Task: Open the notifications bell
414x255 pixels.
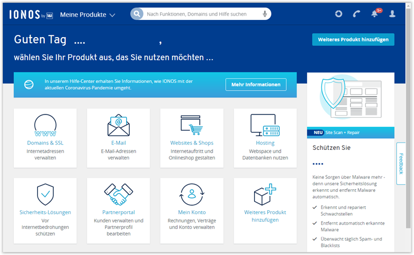Action: [375, 14]
